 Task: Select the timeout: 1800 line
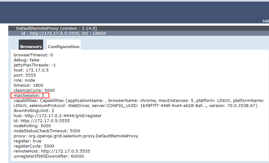[29, 85]
